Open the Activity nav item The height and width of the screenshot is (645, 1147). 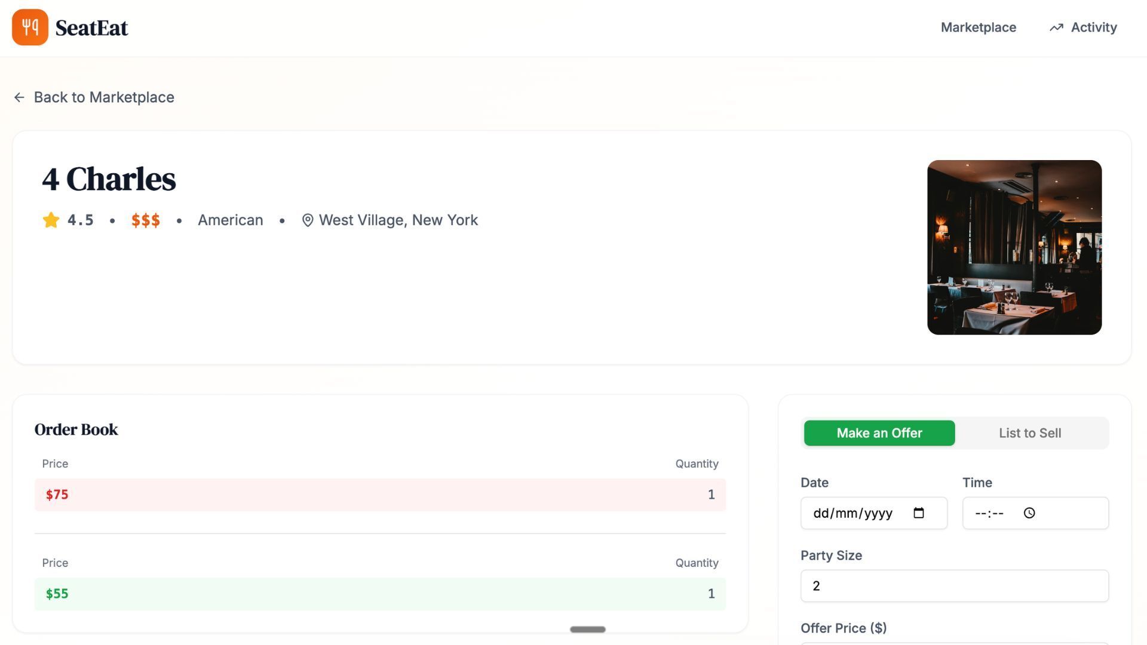(1093, 27)
